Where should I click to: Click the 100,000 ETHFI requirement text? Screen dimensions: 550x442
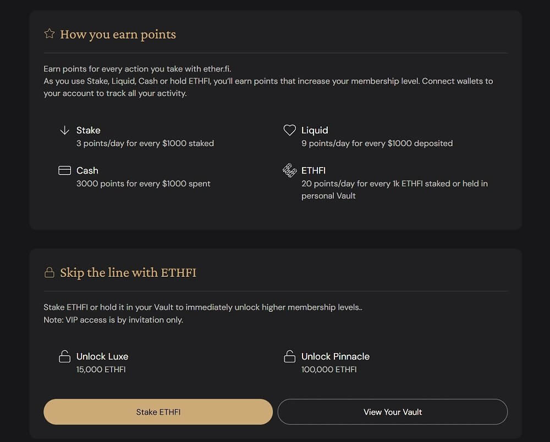tap(329, 370)
